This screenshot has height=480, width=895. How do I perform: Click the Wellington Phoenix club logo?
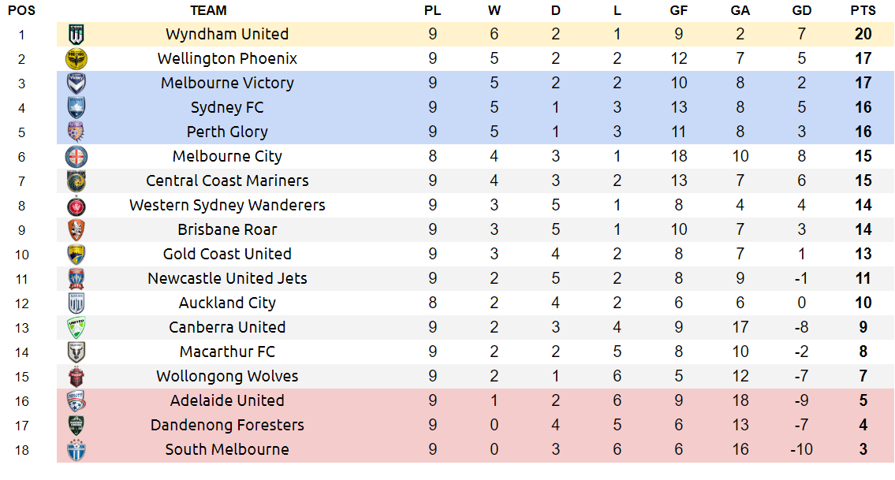tap(76, 58)
